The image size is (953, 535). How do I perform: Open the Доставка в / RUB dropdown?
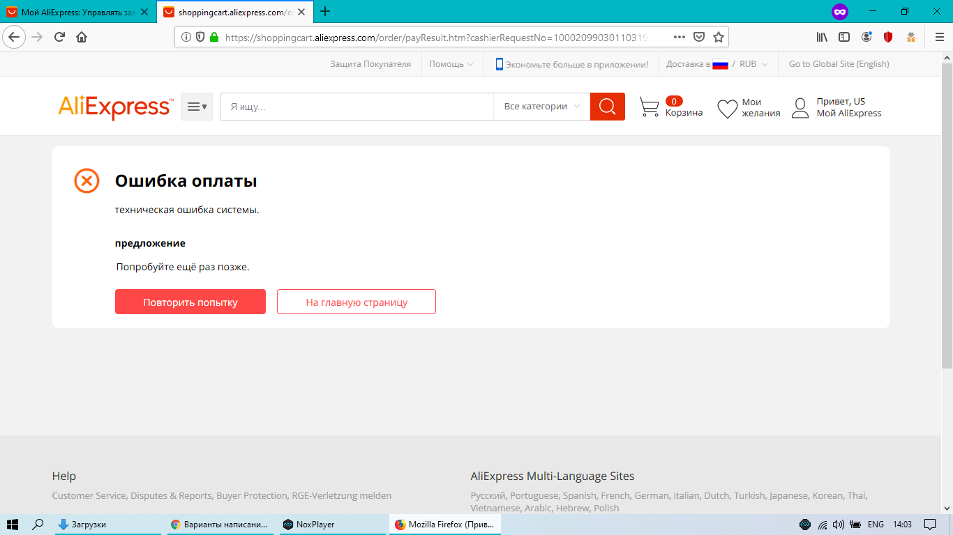[717, 64]
